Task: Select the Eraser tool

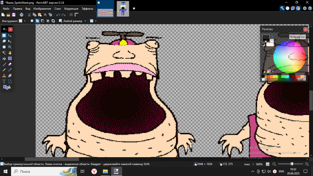Action: tap(10, 64)
